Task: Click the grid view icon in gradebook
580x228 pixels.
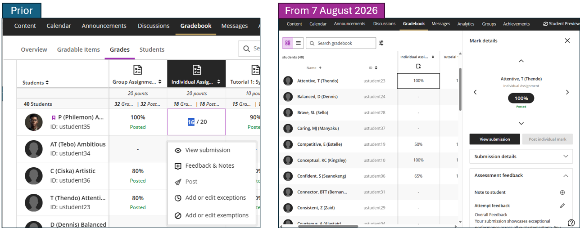Action: click(x=288, y=43)
